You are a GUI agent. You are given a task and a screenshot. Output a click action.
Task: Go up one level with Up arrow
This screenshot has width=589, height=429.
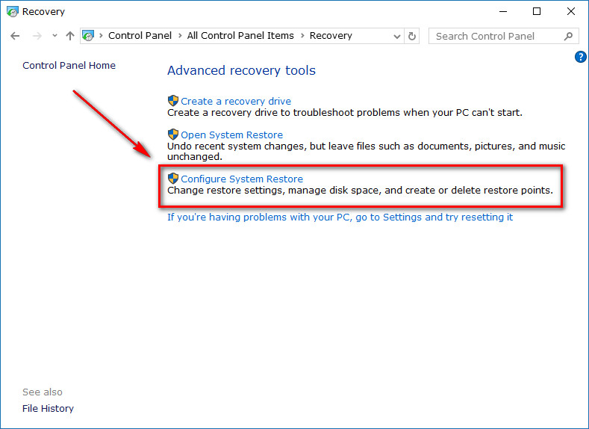(70, 36)
